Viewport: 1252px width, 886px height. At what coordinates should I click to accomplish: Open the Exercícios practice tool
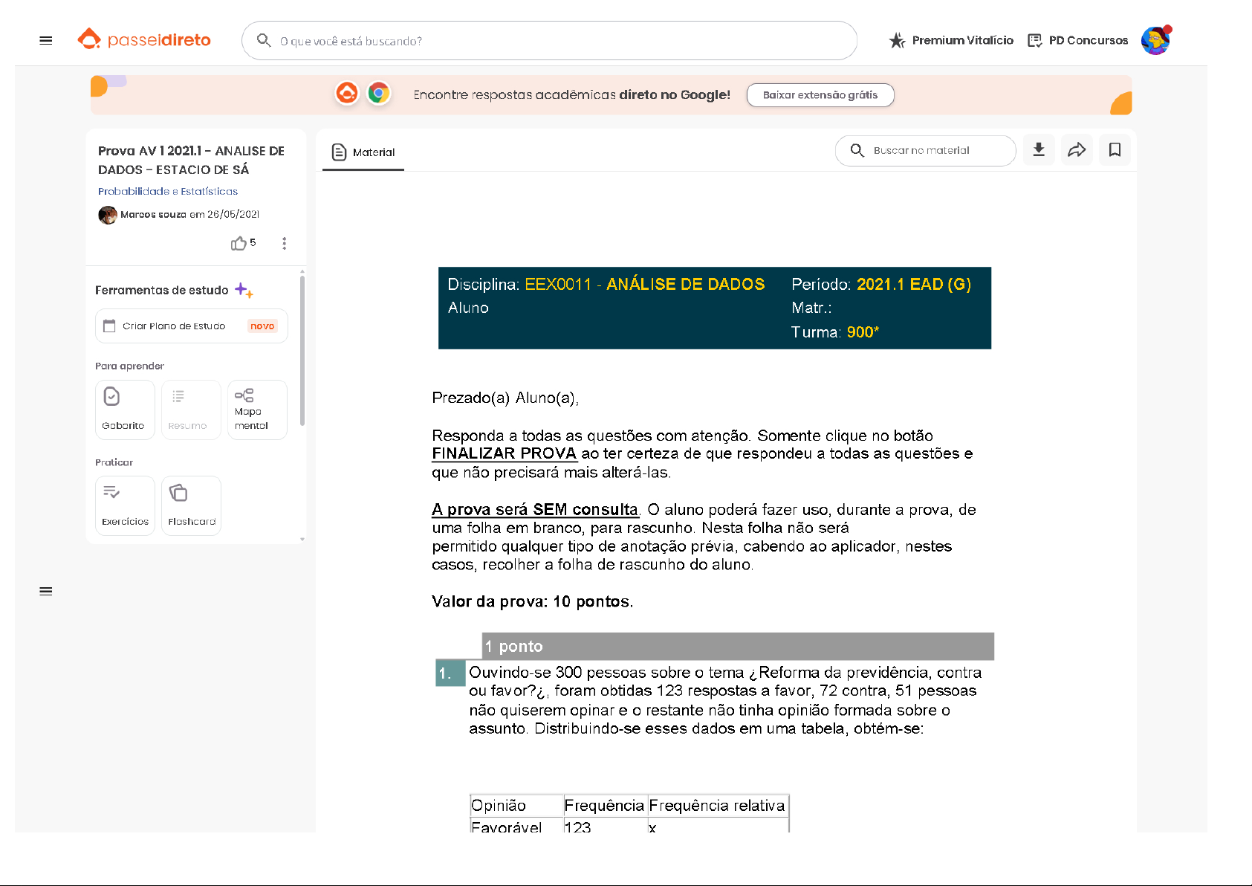click(125, 505)
